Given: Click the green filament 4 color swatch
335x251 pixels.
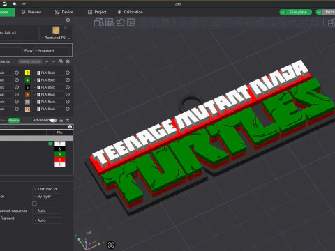Looking at the screenshot, I should [27, 80].
